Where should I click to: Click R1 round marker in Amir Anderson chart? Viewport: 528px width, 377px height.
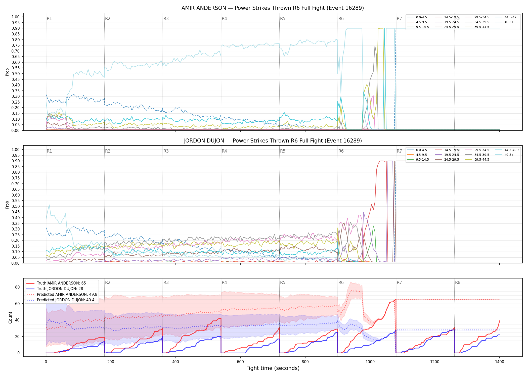point(49,19)
